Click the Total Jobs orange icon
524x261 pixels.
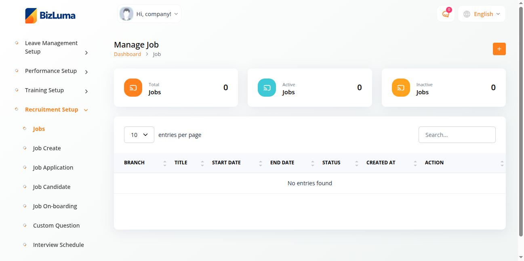133,88
